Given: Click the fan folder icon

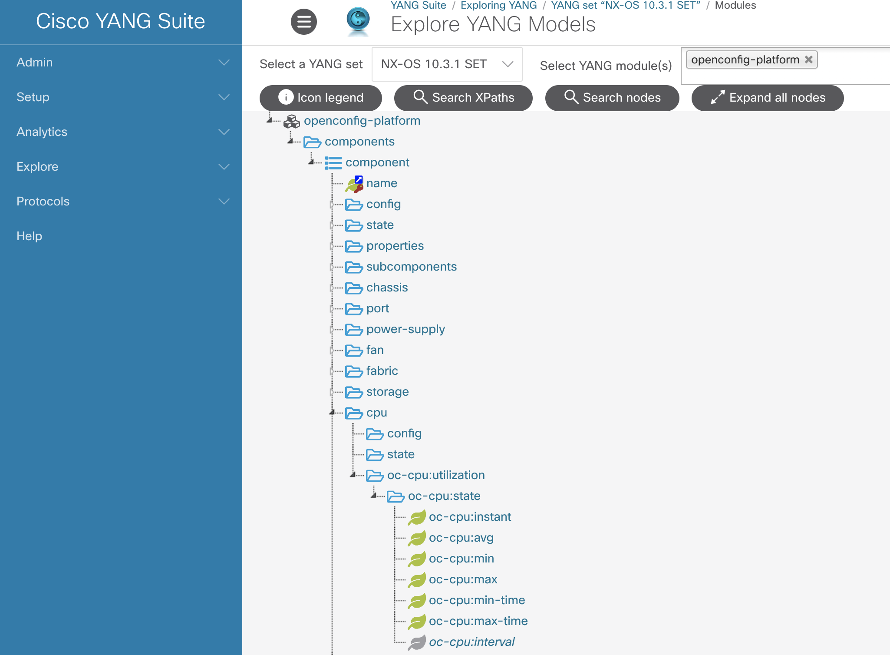Looking at the screenshot, I should (x=354, y=351).
